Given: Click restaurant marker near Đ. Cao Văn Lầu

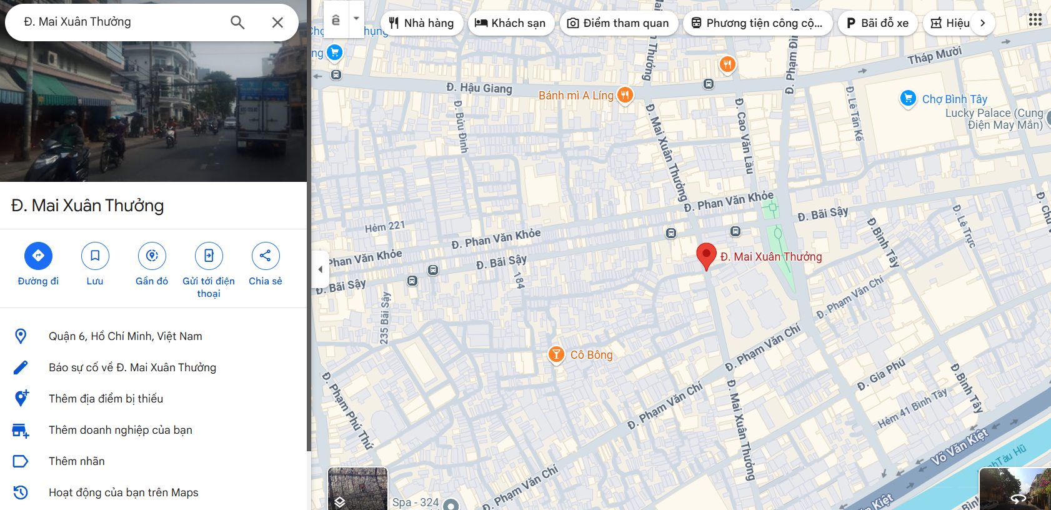Looking at the screenshot, I should (x=727, y=64).
